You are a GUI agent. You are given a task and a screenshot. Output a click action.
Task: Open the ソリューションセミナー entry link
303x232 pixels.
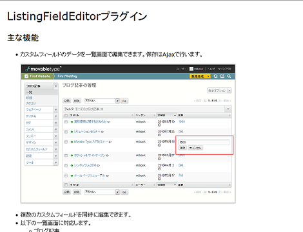87,132
